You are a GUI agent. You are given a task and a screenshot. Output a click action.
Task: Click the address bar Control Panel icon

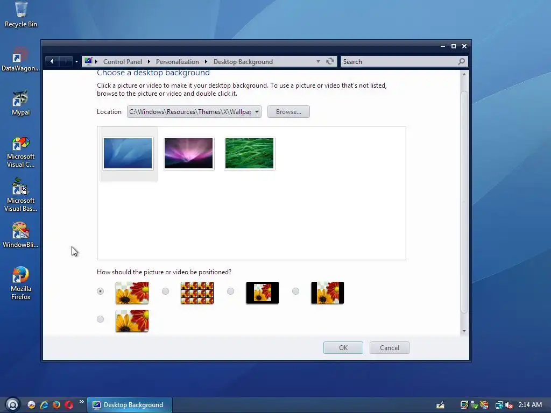pyautogui.click(x=88, y=61)
